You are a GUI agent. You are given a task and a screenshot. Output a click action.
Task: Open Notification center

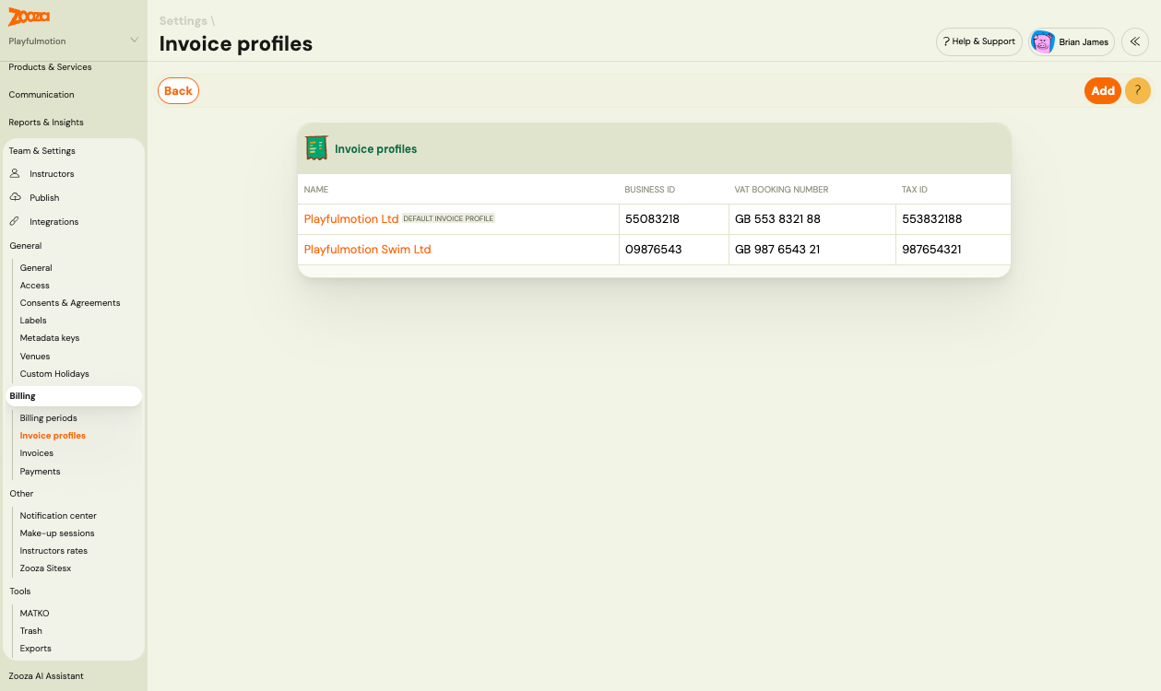58,516
